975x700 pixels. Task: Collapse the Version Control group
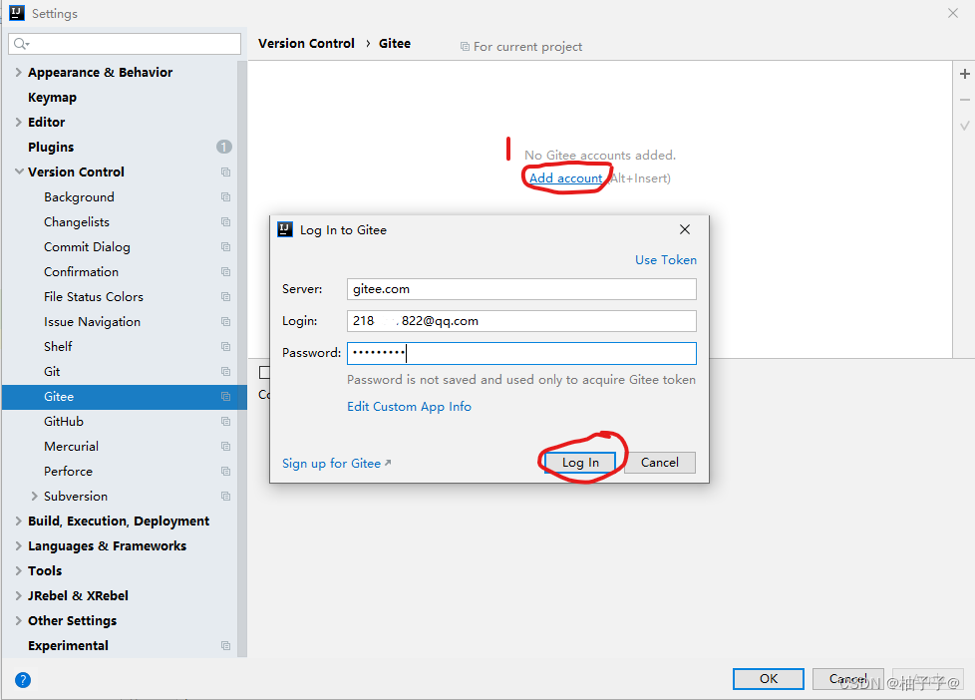click(19, 172)
